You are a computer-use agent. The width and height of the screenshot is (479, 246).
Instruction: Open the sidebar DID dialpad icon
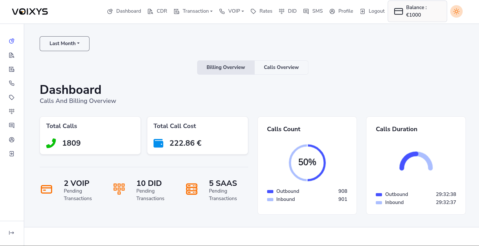[12, 111]
